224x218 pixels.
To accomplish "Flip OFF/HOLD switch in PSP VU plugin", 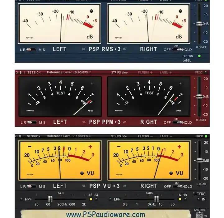I will tap(177, 187).
